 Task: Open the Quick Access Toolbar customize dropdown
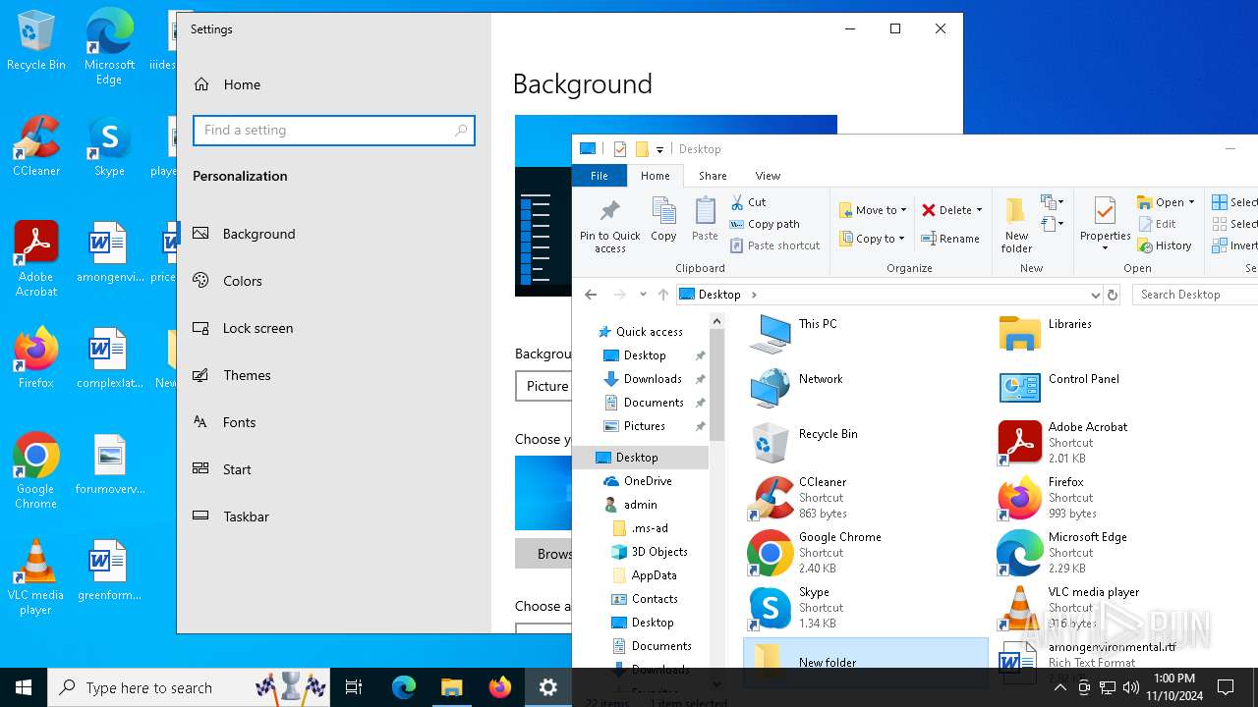(659, 149)
